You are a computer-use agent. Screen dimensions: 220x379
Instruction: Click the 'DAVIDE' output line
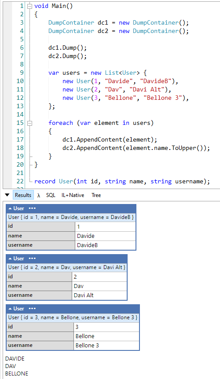(15, 358)
